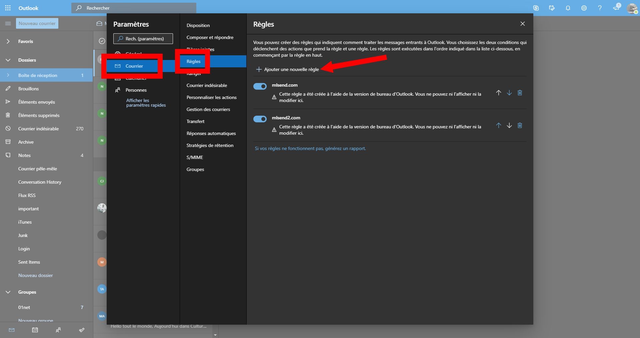Viewport: 640px width, 338px height.
Task: Open Flux RSS folder
Action: click(46, 195)
